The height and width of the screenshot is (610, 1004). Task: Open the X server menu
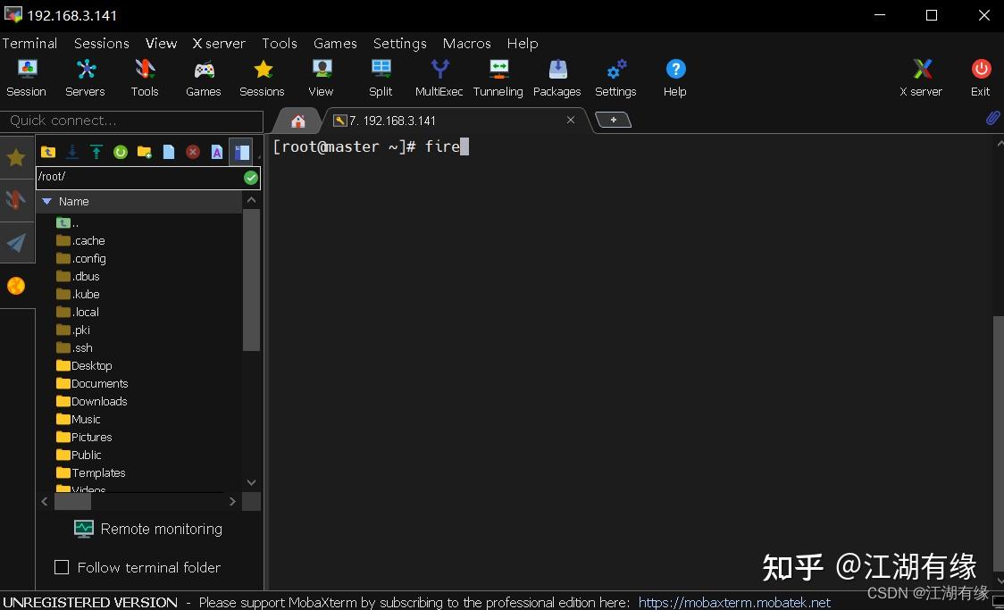click(x=219, y=43)
